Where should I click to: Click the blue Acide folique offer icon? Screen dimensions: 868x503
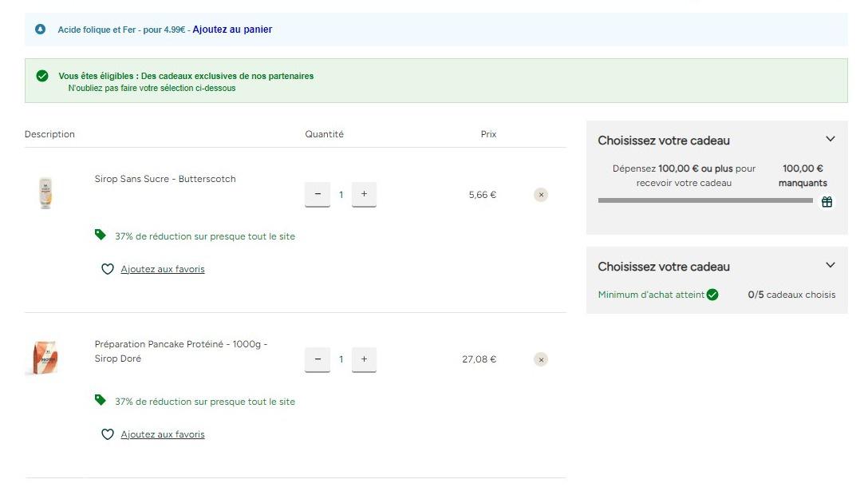(41, 30)
